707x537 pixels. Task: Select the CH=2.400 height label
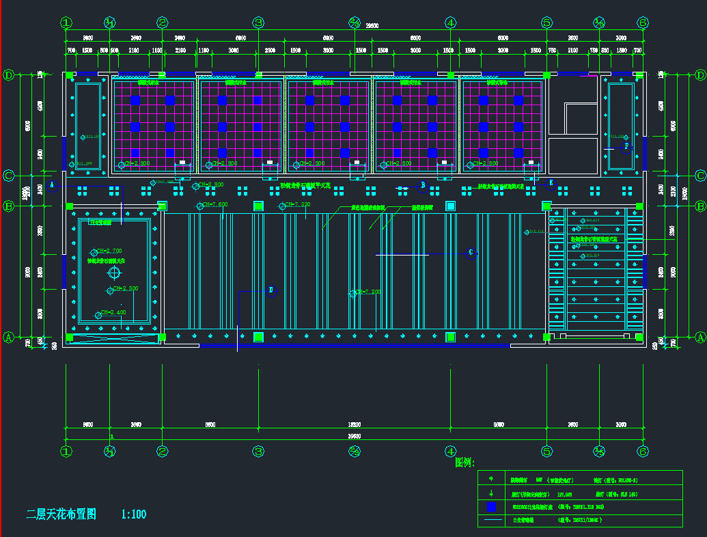[112, 313]
